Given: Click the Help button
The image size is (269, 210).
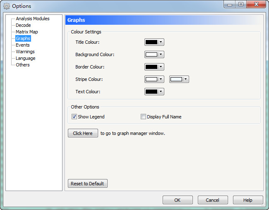Looking at the screenshot, I should 247,200.
